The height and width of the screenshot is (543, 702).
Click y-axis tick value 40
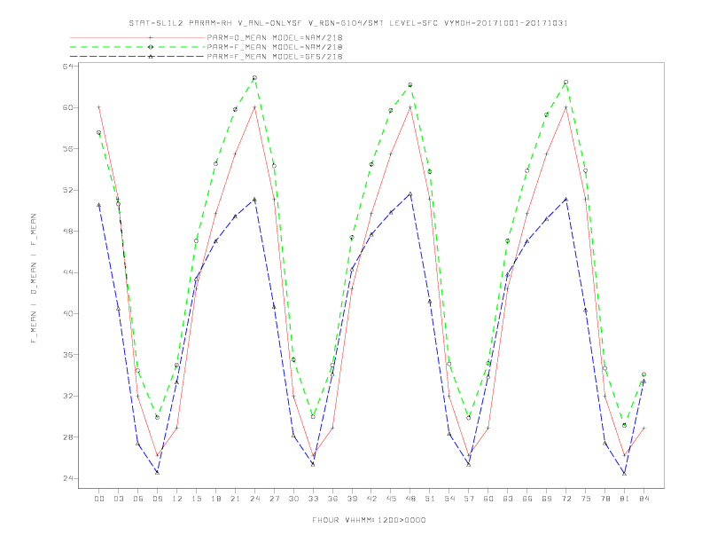pos(67,313)
